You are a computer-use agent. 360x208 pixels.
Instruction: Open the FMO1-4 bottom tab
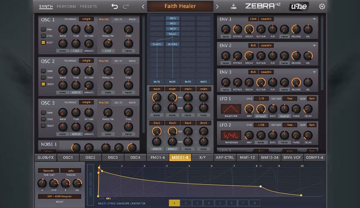tap(158, 157)
